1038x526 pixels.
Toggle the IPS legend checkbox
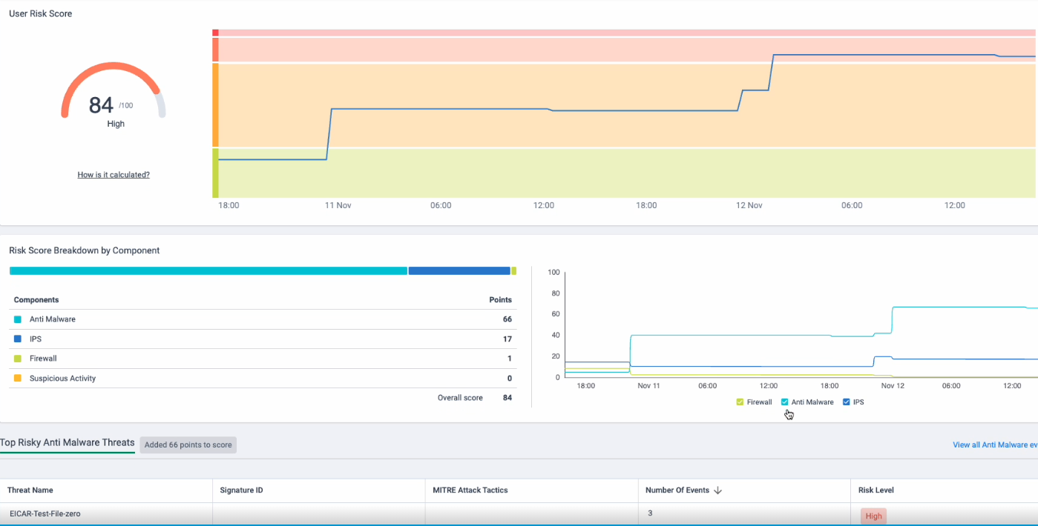[847, 402]
